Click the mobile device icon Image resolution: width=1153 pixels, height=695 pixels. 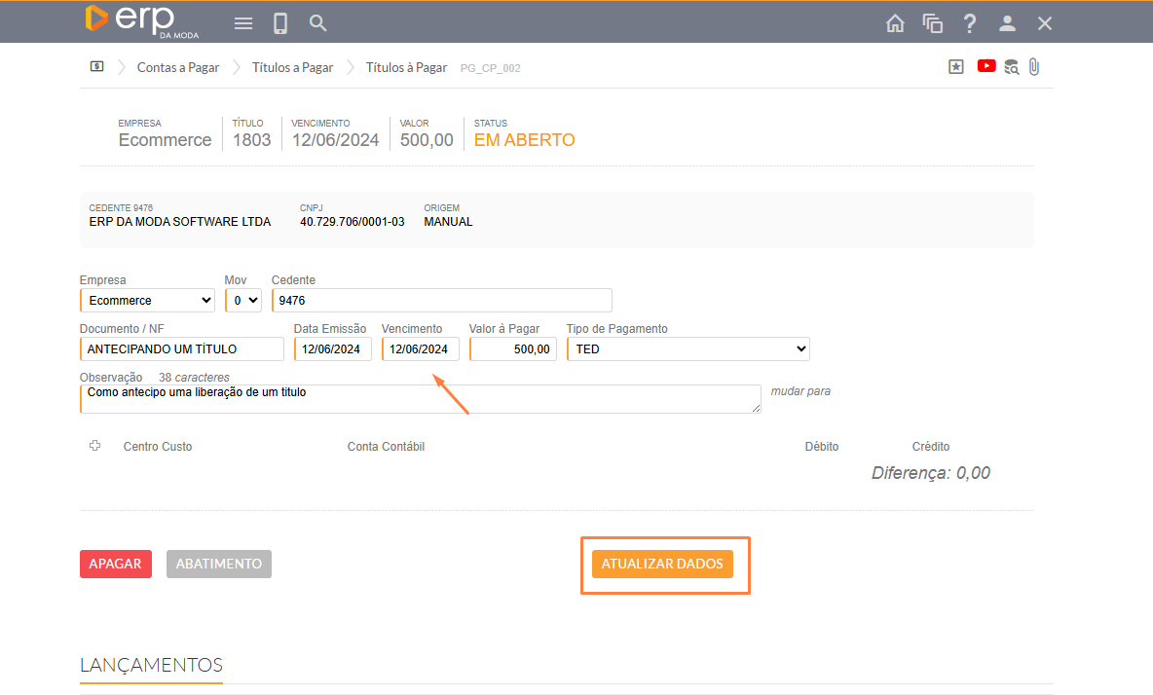(x=280, y=23)
